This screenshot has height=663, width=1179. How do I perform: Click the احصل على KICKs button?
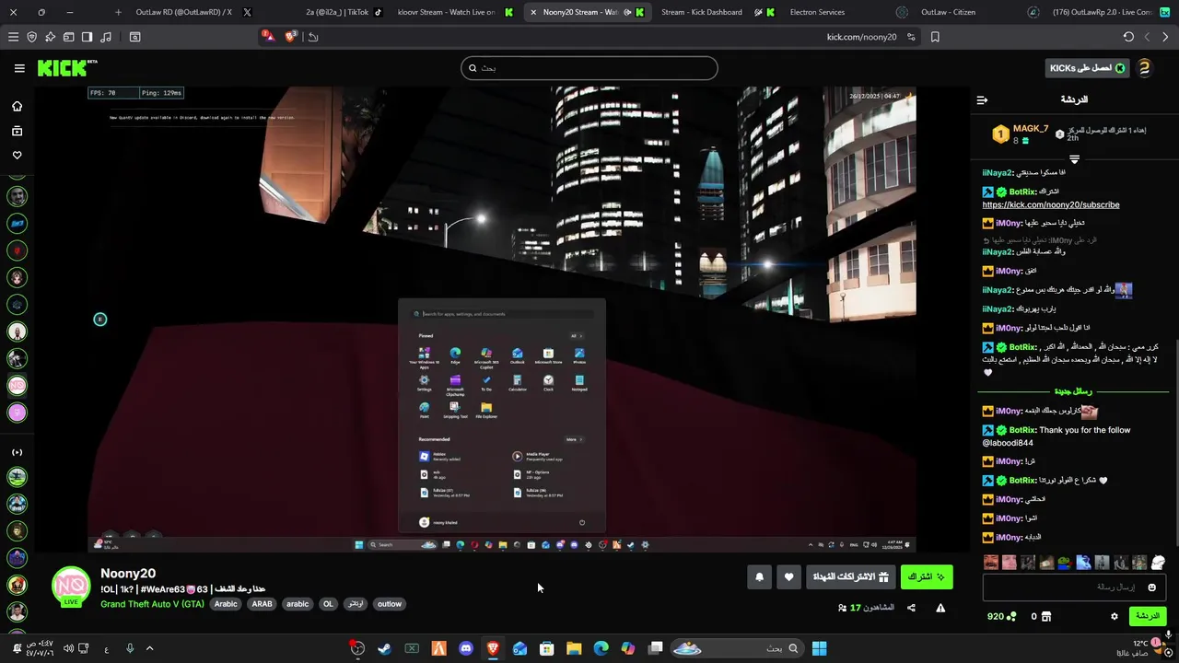point(1087,68)
